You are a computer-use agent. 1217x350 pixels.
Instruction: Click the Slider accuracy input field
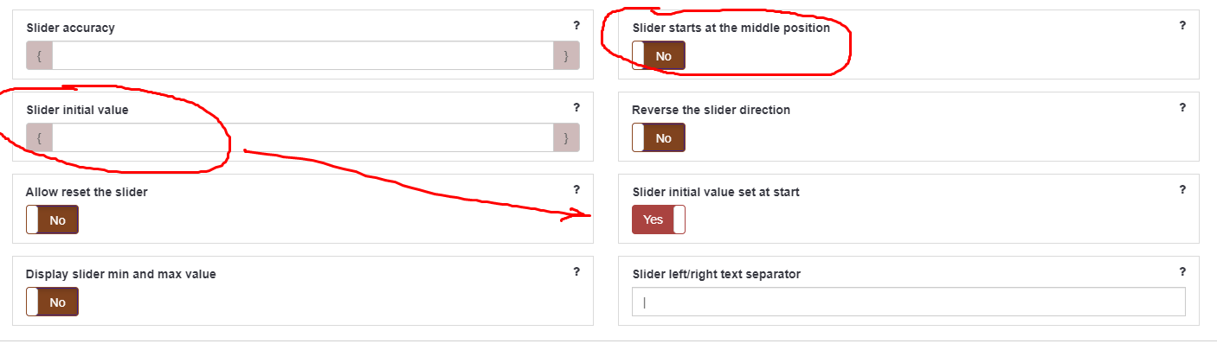pyautogui.click(x=302, y=55)
